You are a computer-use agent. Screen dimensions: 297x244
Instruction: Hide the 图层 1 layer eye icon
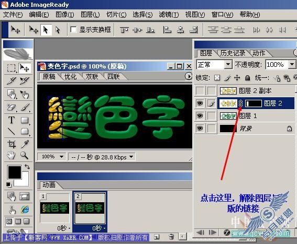pyautogui.click(x=200, y=116)
